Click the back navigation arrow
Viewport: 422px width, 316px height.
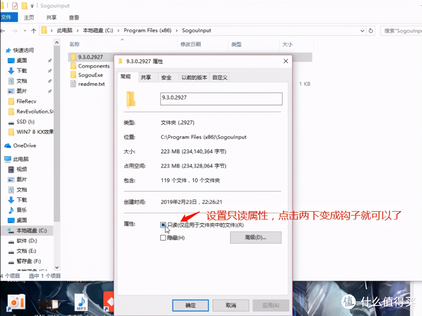pyautogui.click(x=3, y=30)
